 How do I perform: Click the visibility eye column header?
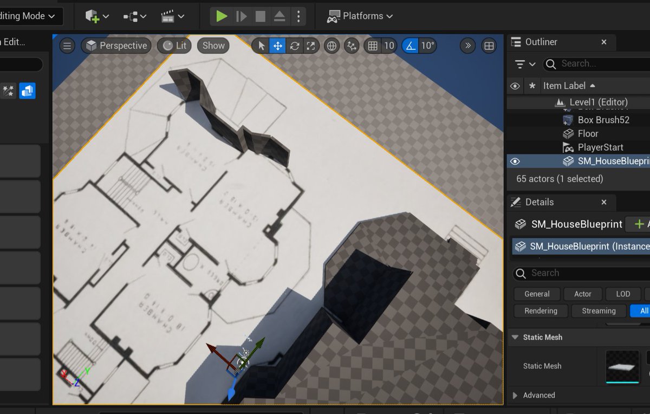[515, 86]
